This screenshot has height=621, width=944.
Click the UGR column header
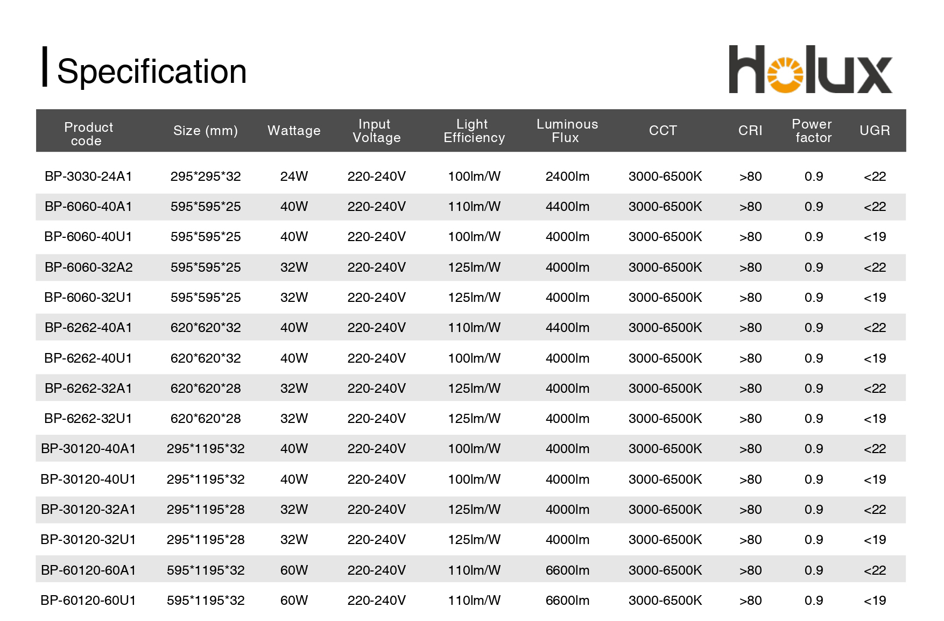click(x=875, y=131)
